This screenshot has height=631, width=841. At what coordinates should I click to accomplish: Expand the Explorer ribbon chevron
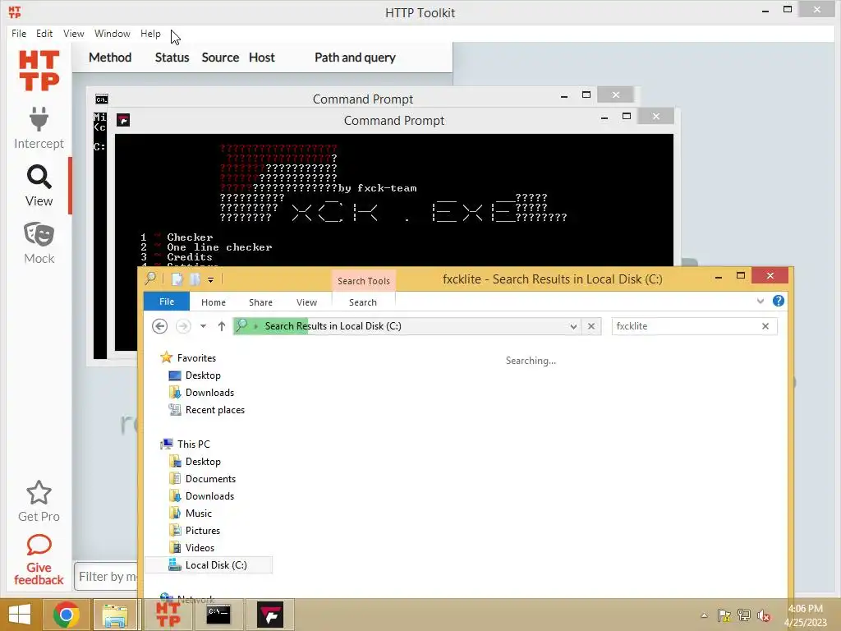tap(760, 301)
